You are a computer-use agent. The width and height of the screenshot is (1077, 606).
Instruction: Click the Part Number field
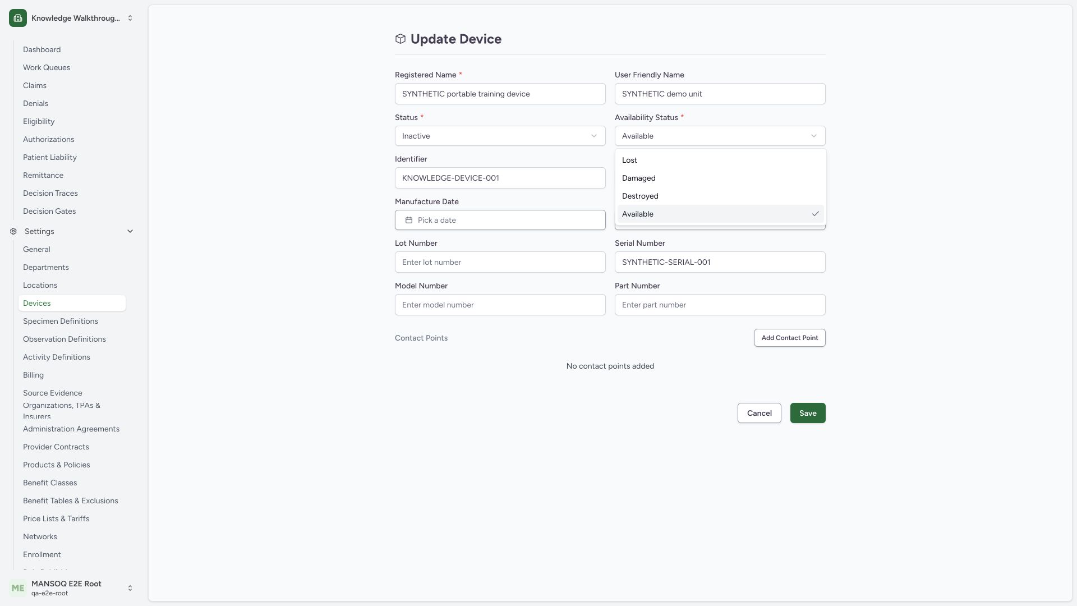coord(720,305)
